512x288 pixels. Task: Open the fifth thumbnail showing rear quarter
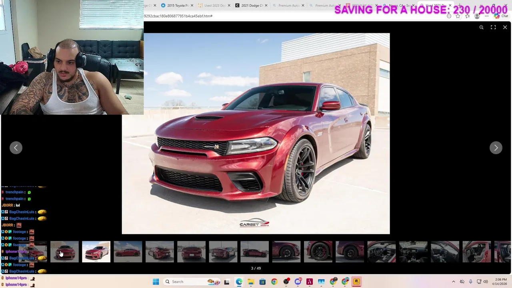click(160, 252)
